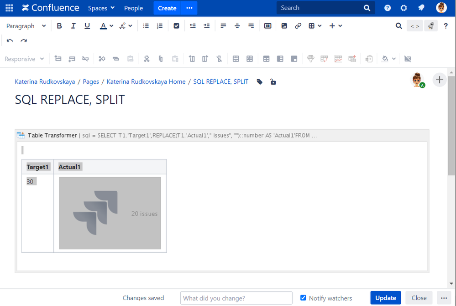
Task: Insert a task list checkbox
Action: 176,26
